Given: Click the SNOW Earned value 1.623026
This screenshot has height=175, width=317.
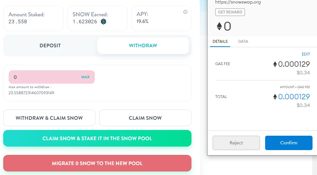Looking at the screenshot, I should click(85, 22).
